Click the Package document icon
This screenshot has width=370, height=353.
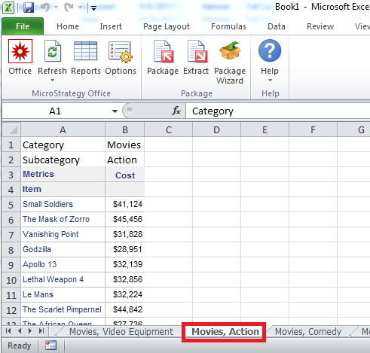164,51
